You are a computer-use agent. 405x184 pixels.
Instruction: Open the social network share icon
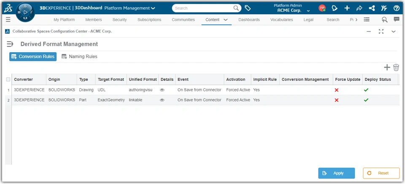tap(372, 8)
